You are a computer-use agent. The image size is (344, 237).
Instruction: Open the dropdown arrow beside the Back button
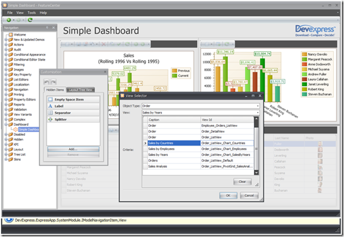(x=13, y=20)
